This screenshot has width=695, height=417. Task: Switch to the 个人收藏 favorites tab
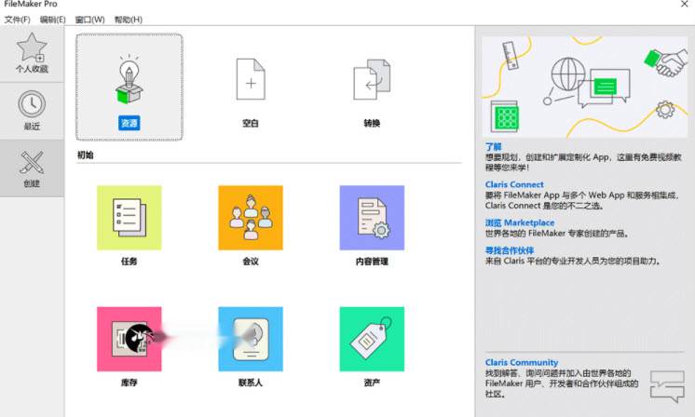32,53
